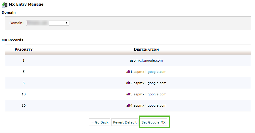Go back using the Go Back button
This screenshot has height=133, width=255.
point(99,122)
